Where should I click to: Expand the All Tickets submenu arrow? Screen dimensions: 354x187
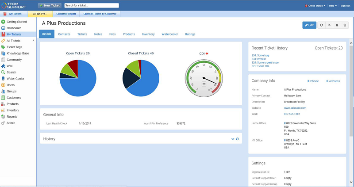point(34,41)
